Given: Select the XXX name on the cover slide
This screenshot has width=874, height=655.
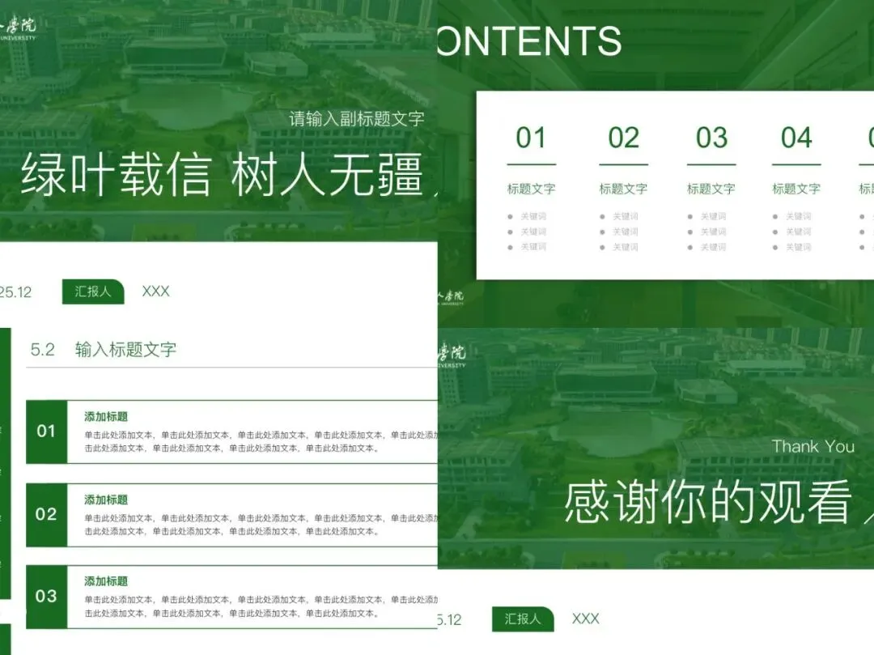Looking at the screenshot, I should point(155,291).
